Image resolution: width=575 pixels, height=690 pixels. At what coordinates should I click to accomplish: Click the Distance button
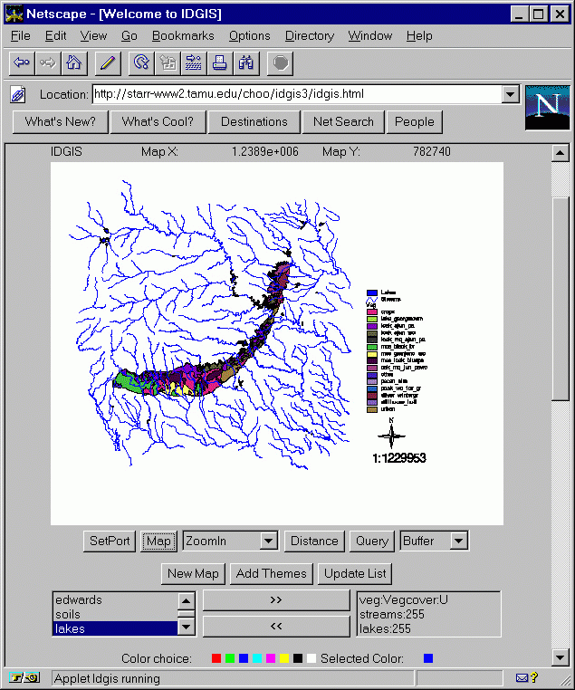(x=314, y=541)
